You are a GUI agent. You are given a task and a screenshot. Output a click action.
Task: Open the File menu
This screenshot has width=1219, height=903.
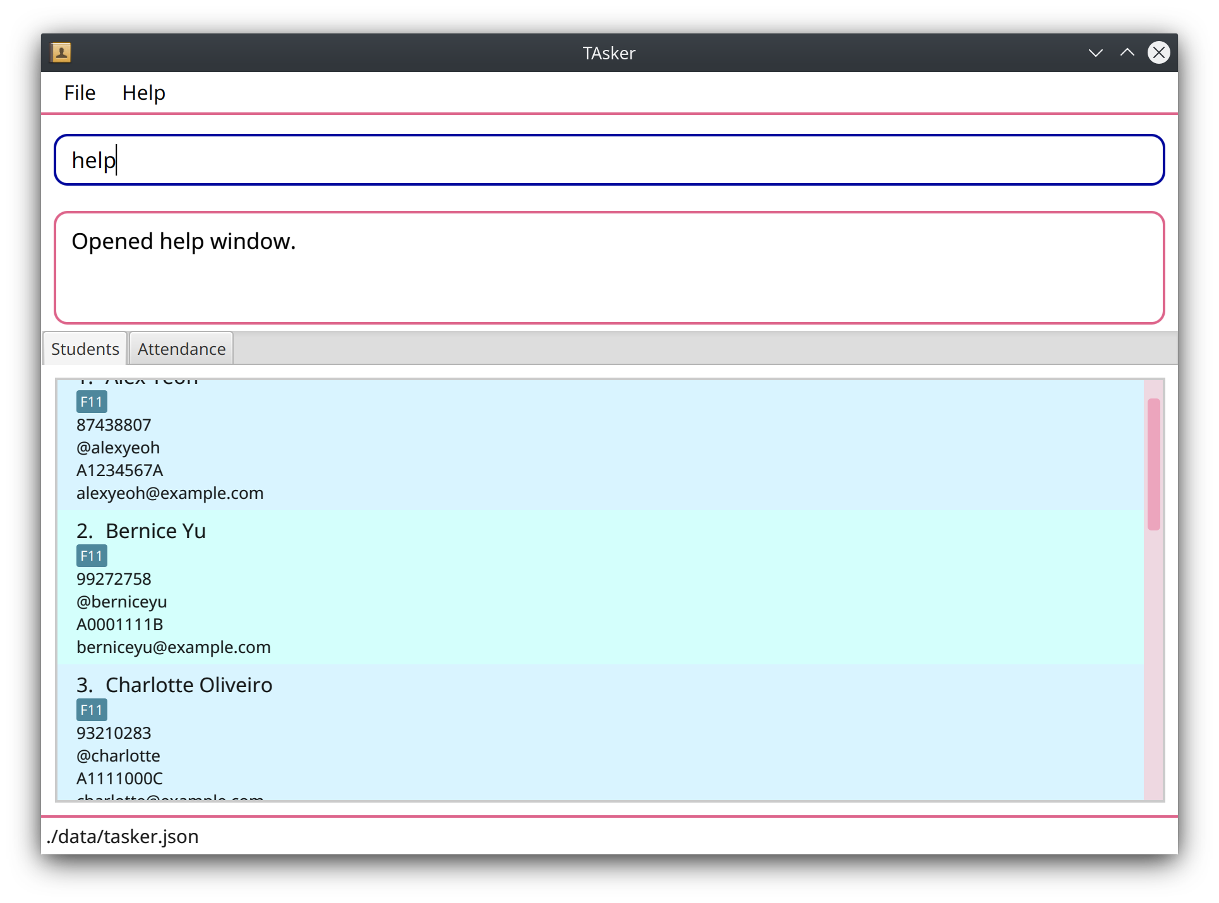[x=80, y=93]
